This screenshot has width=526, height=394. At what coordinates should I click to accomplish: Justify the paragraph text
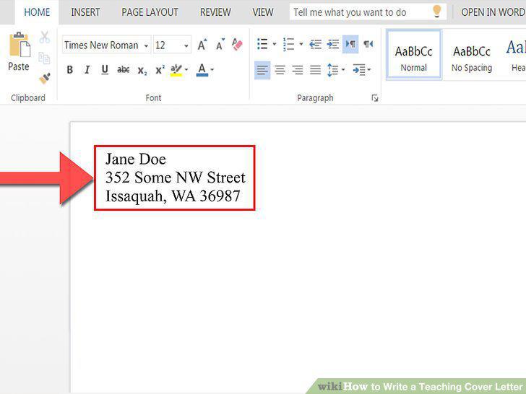pyautogui.click(x=315, y=70)
